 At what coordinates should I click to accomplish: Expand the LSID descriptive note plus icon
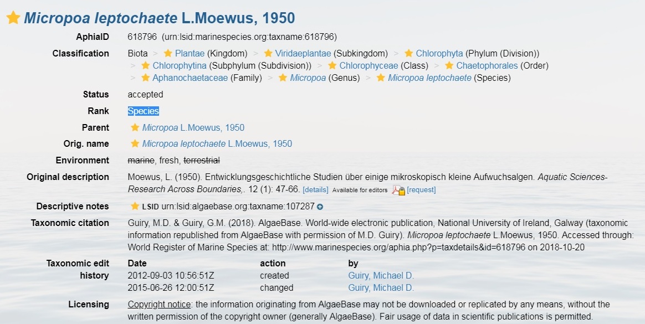coord(320,207)
